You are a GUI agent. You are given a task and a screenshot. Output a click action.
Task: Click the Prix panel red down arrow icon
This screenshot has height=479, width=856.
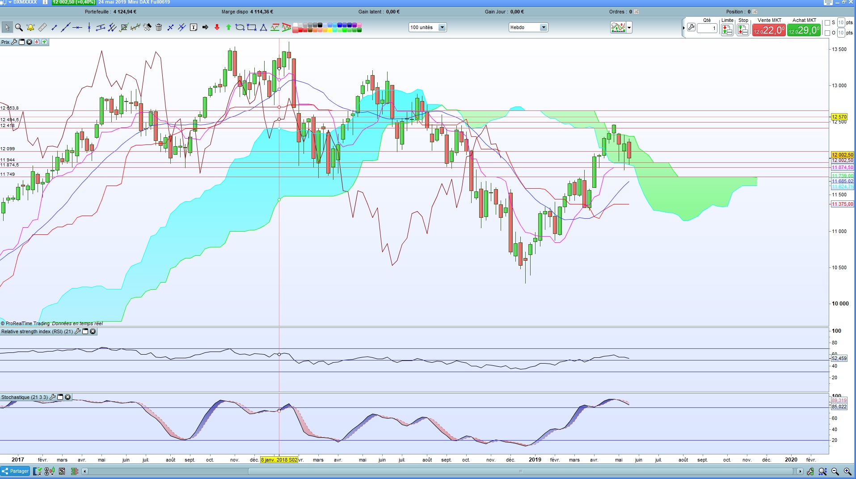tap(37, 42)
